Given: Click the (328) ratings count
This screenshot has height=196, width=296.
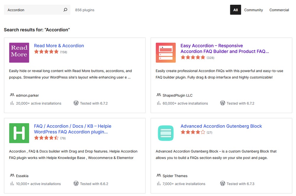Looking at the screenshot, I should 210,58.
